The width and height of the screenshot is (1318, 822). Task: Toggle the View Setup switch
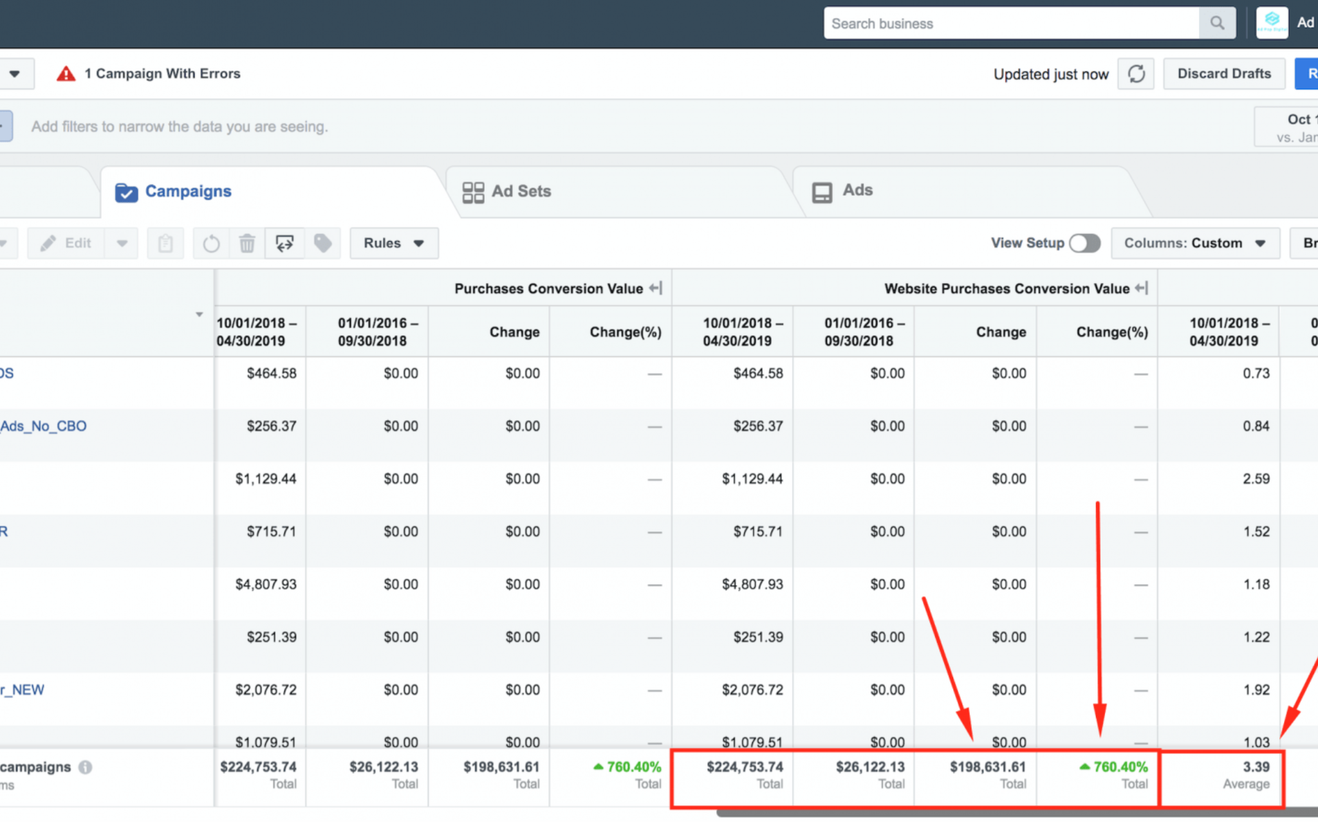click(x=1084, y=243)
